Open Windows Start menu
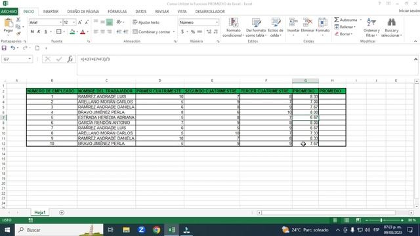Screen dimensions: 420x236 [x=7, y=230]
